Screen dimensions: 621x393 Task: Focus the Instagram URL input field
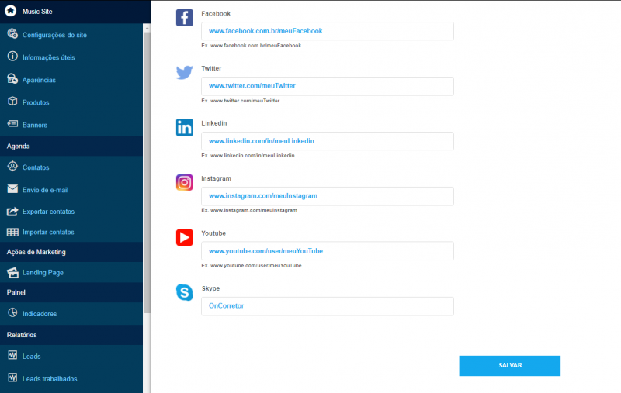point(328,195)
